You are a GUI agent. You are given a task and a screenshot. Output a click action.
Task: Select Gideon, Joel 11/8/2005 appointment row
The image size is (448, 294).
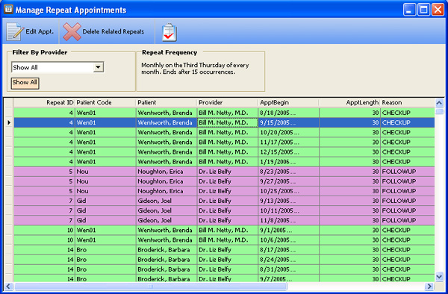coord(224,220)
